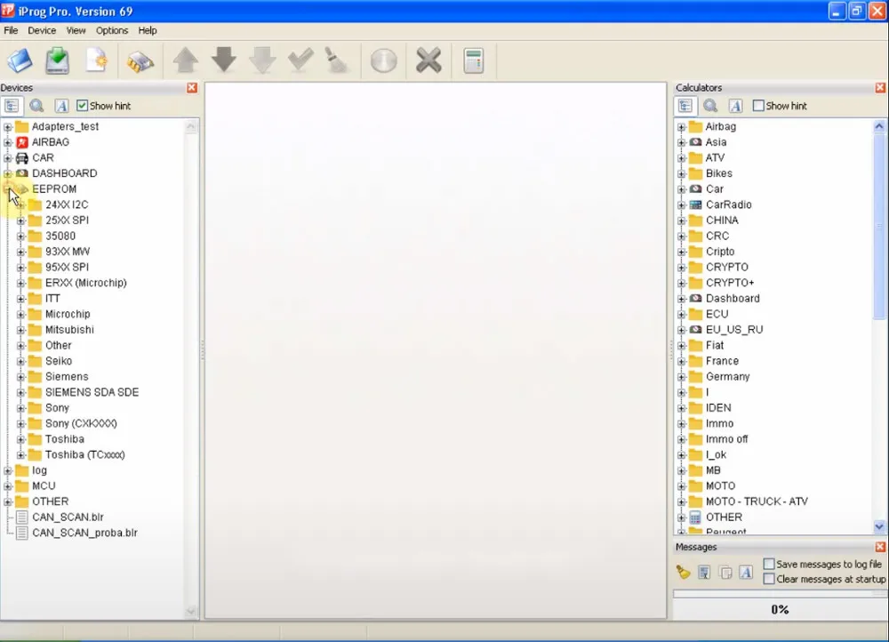Image resolution: width=889 pixels, height=642 pixels.
Task: Select the 35080 folder
Action: (x=60, y=236)
